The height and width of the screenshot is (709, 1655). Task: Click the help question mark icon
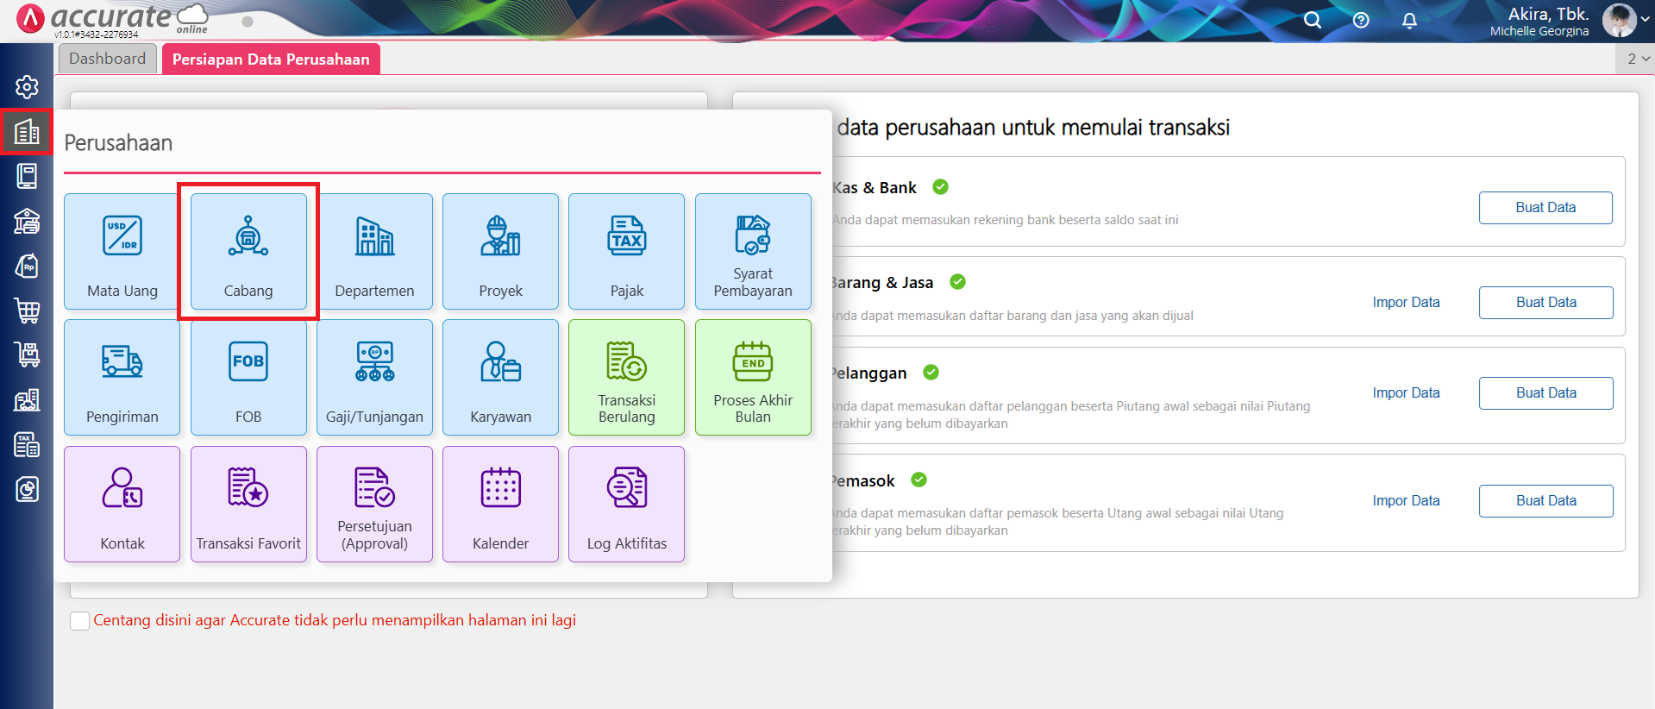point(1361,20)
